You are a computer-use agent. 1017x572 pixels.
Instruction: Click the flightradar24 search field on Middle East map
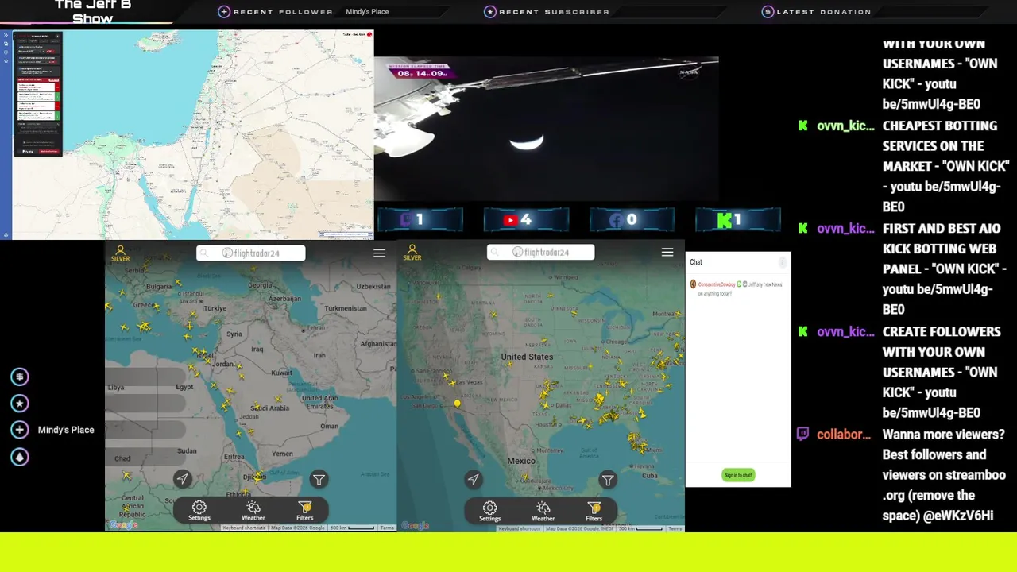(251, 253)
